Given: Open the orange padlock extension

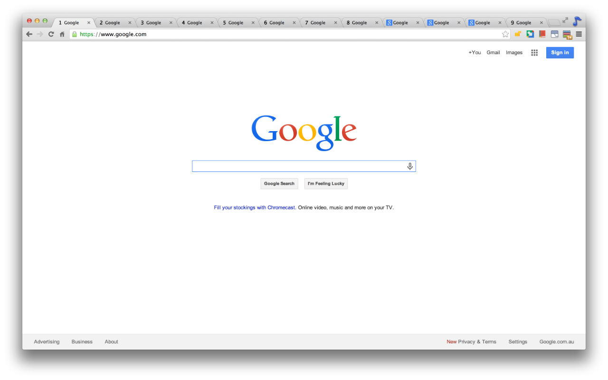Looking at the screenshot, I should [518, 34].
